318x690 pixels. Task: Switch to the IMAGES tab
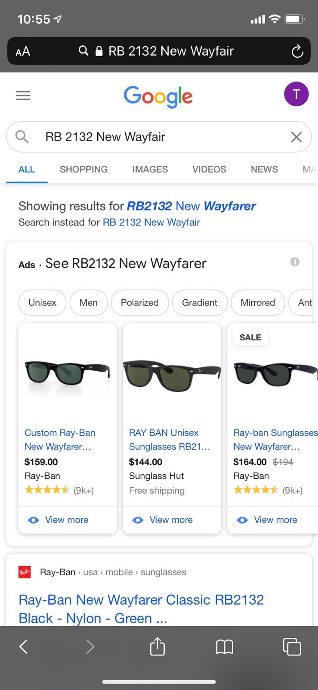pyautogui.click(x=150, y=169)
